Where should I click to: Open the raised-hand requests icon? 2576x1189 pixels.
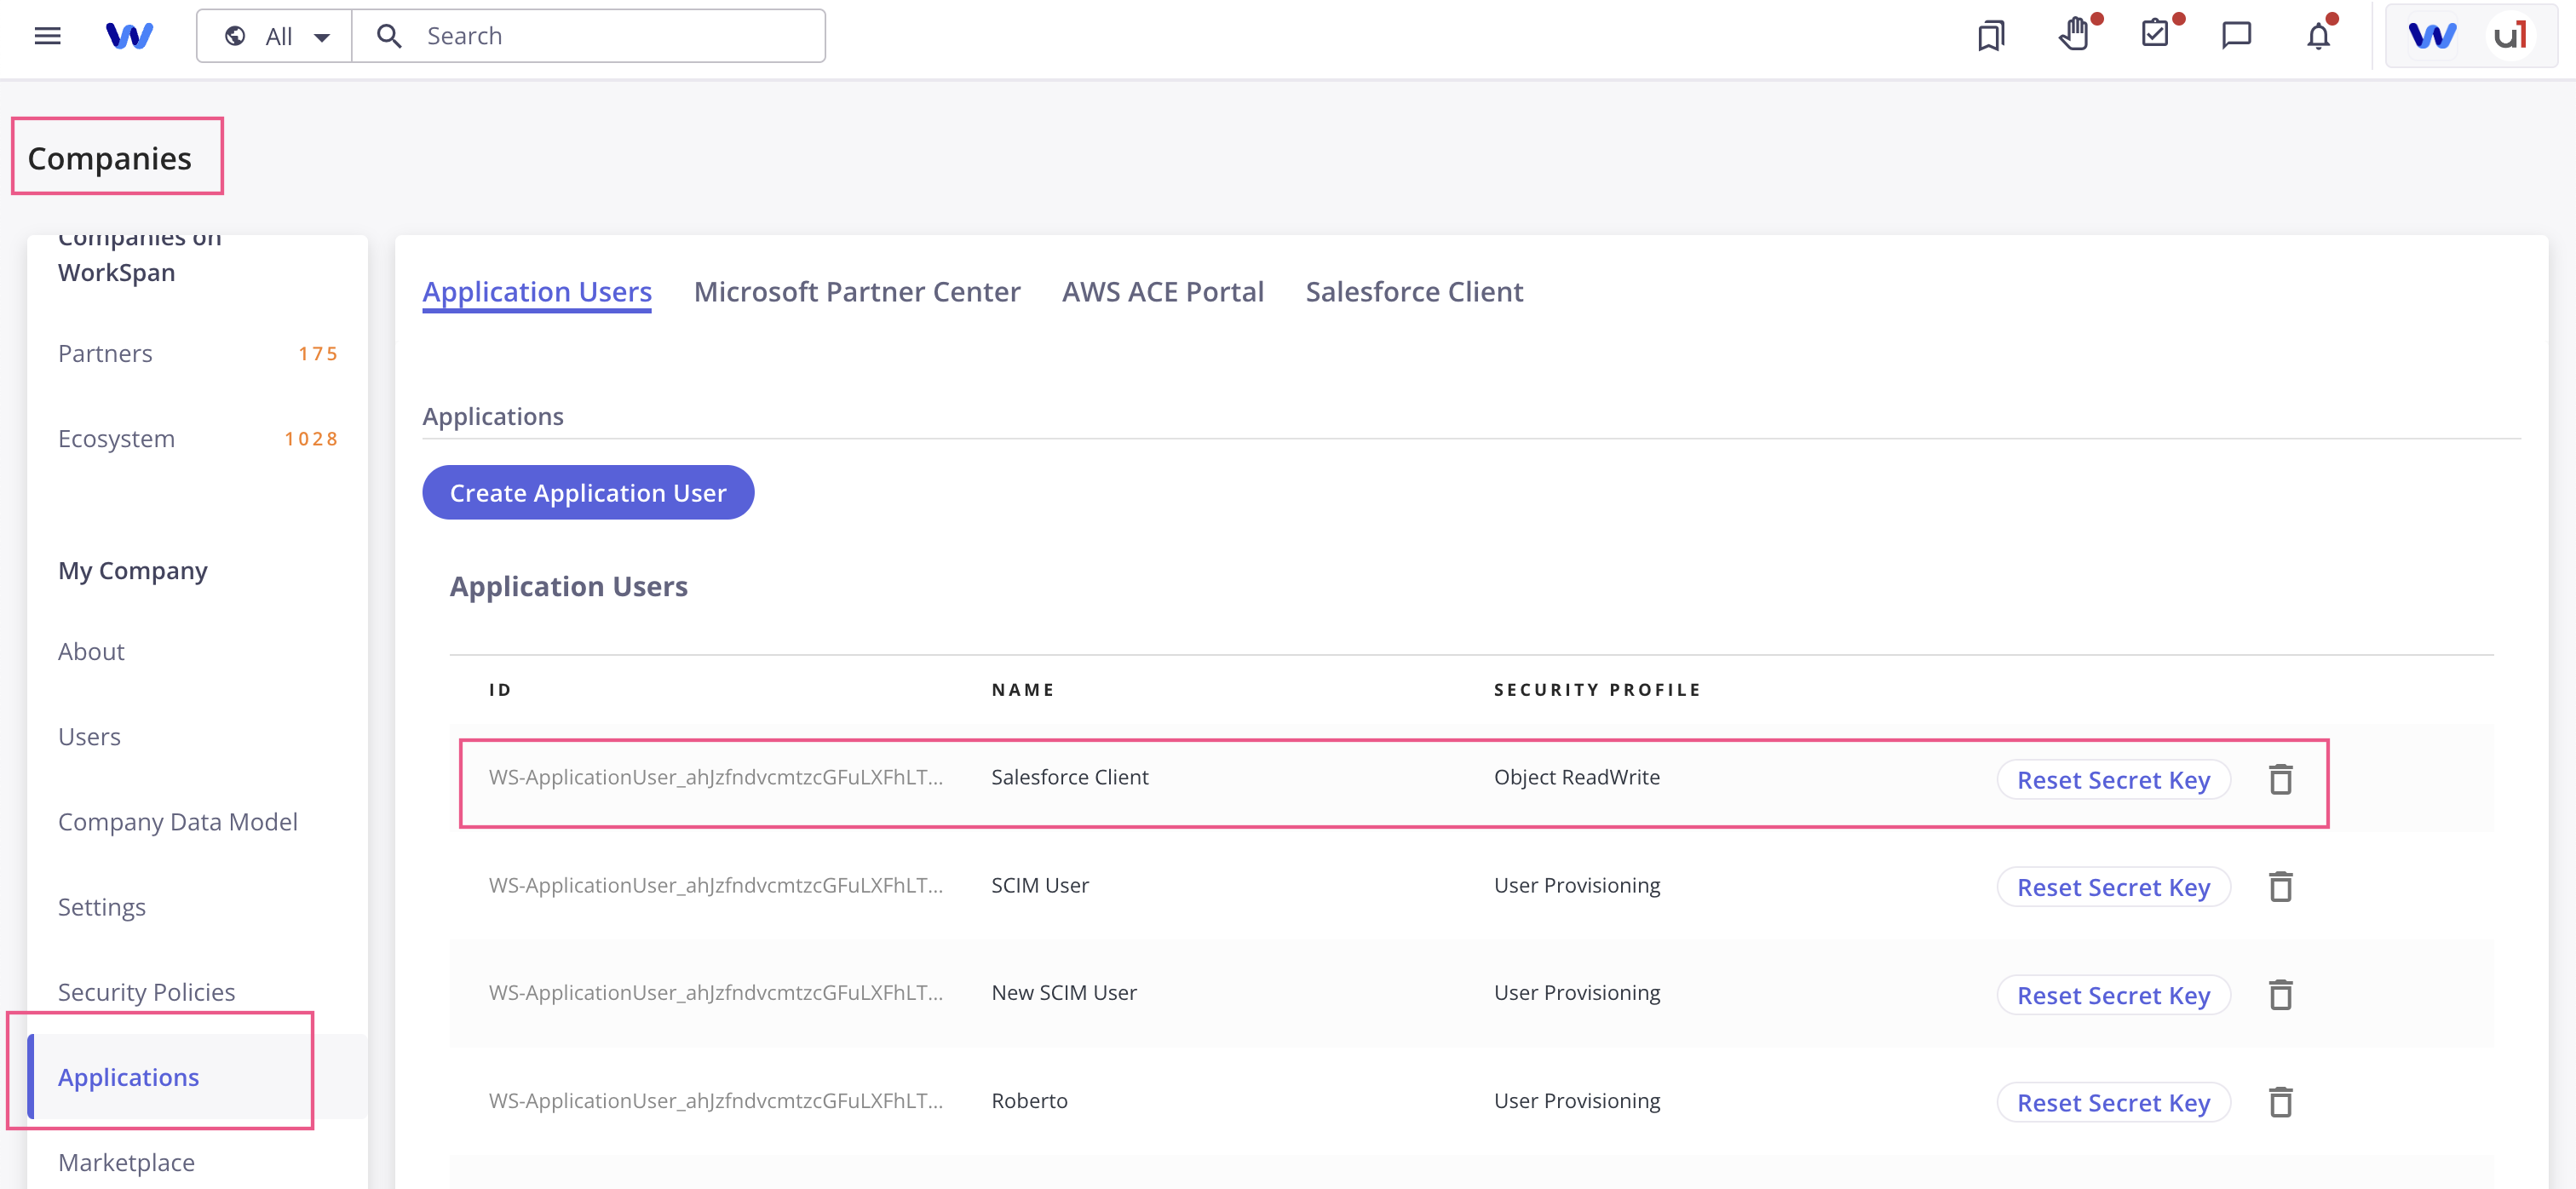coord(2074,34)
